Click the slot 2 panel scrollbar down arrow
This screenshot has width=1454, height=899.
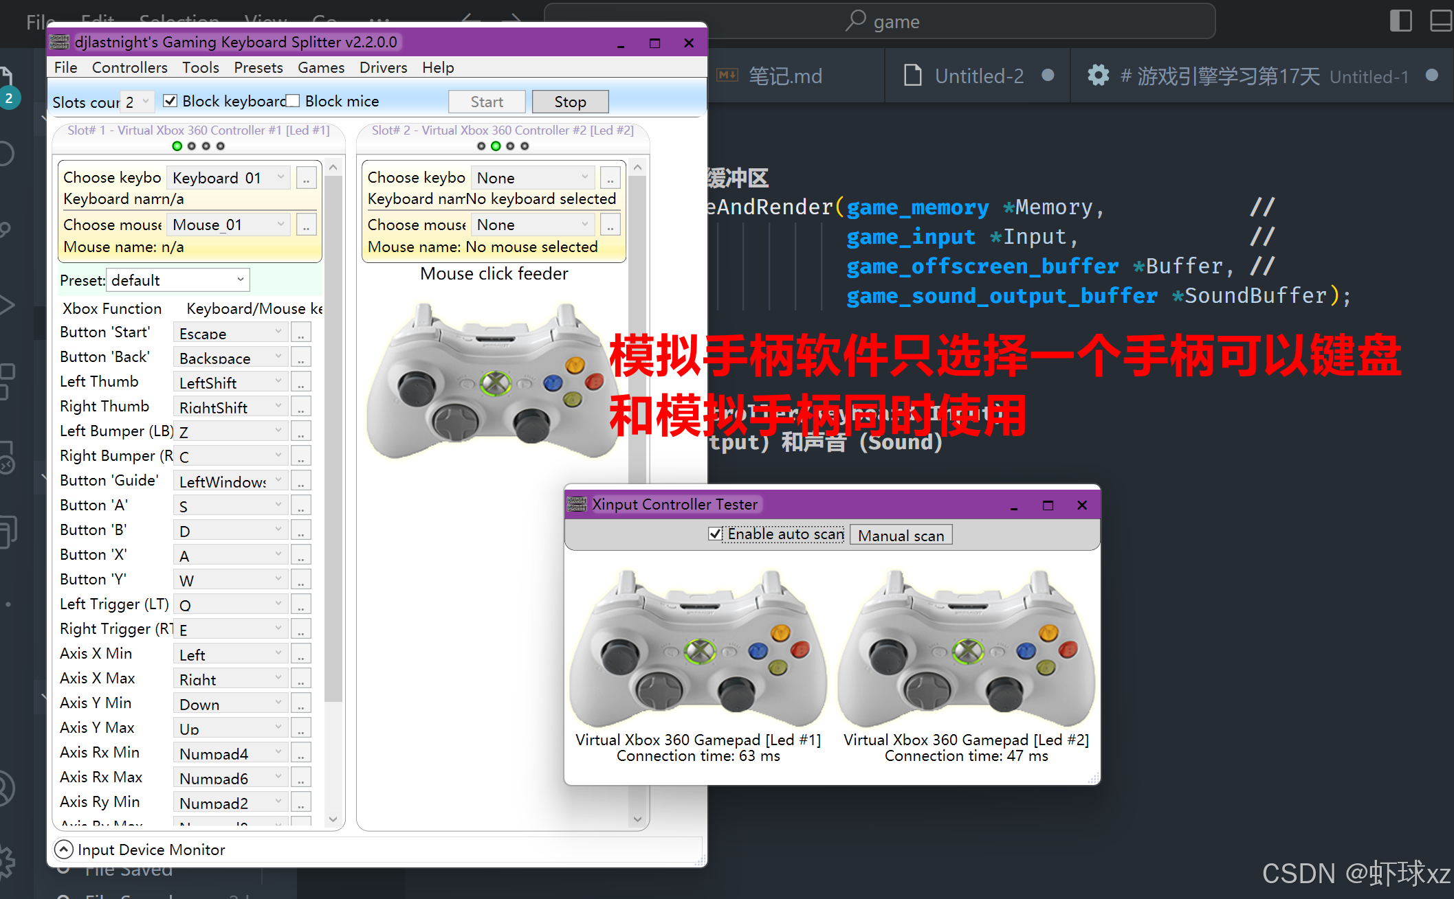[x=637, y=819]
